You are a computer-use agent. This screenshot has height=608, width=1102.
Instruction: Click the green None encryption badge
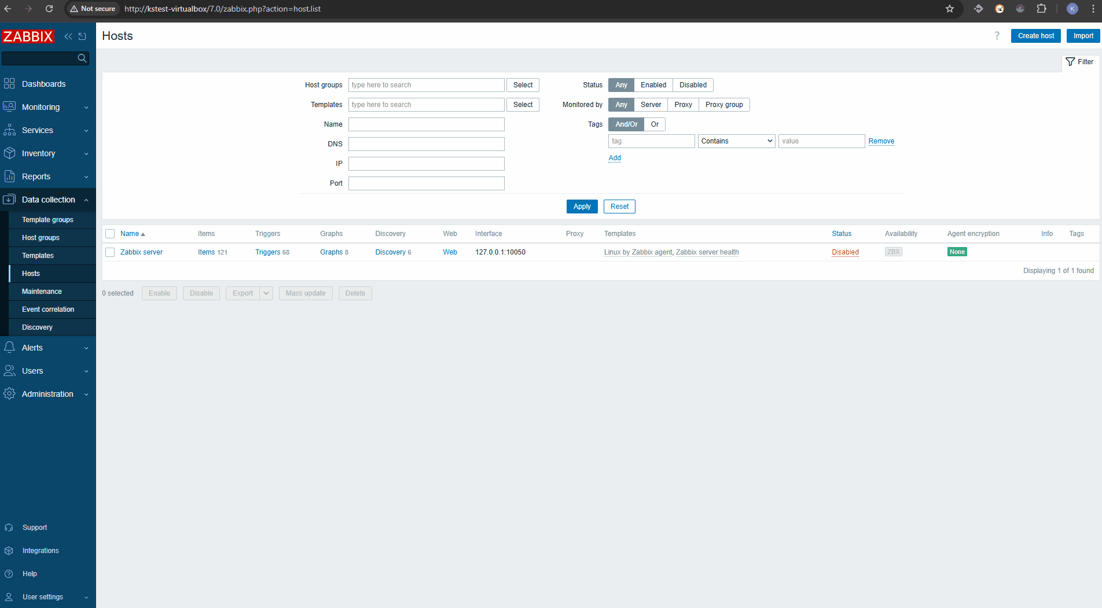point(957,252)
